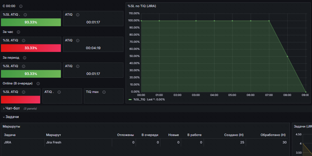Sort table by Маршрут column header
Viewport: 312px width, 156px height.
(53, 135)
